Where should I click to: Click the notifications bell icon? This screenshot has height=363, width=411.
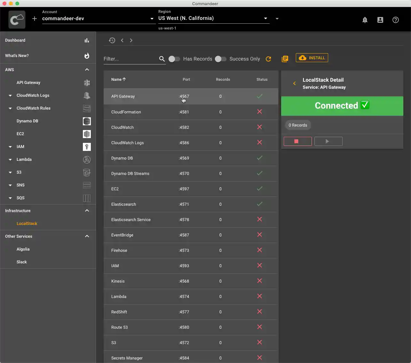(365, 20)
